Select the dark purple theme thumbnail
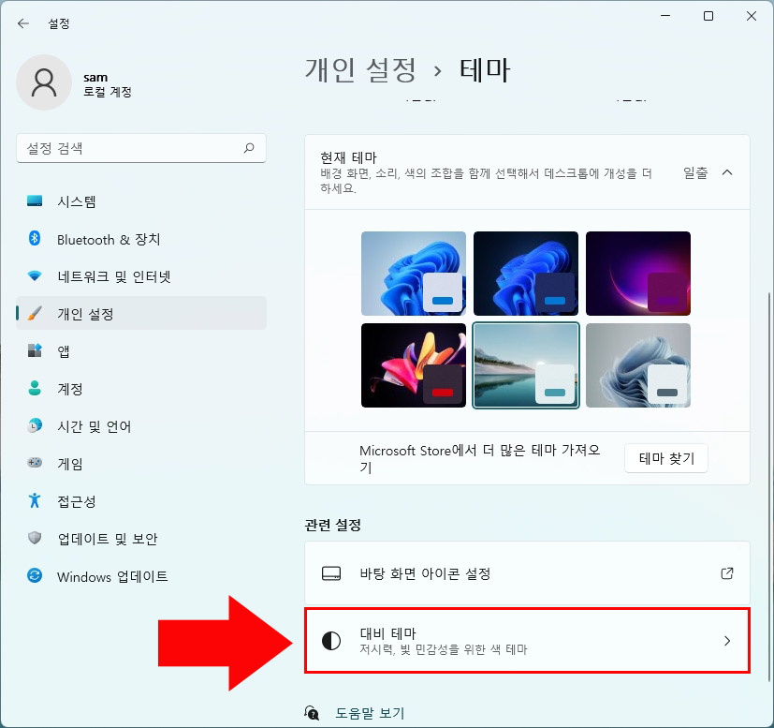This screenshot has height=728, width=774. click(637, 272)
